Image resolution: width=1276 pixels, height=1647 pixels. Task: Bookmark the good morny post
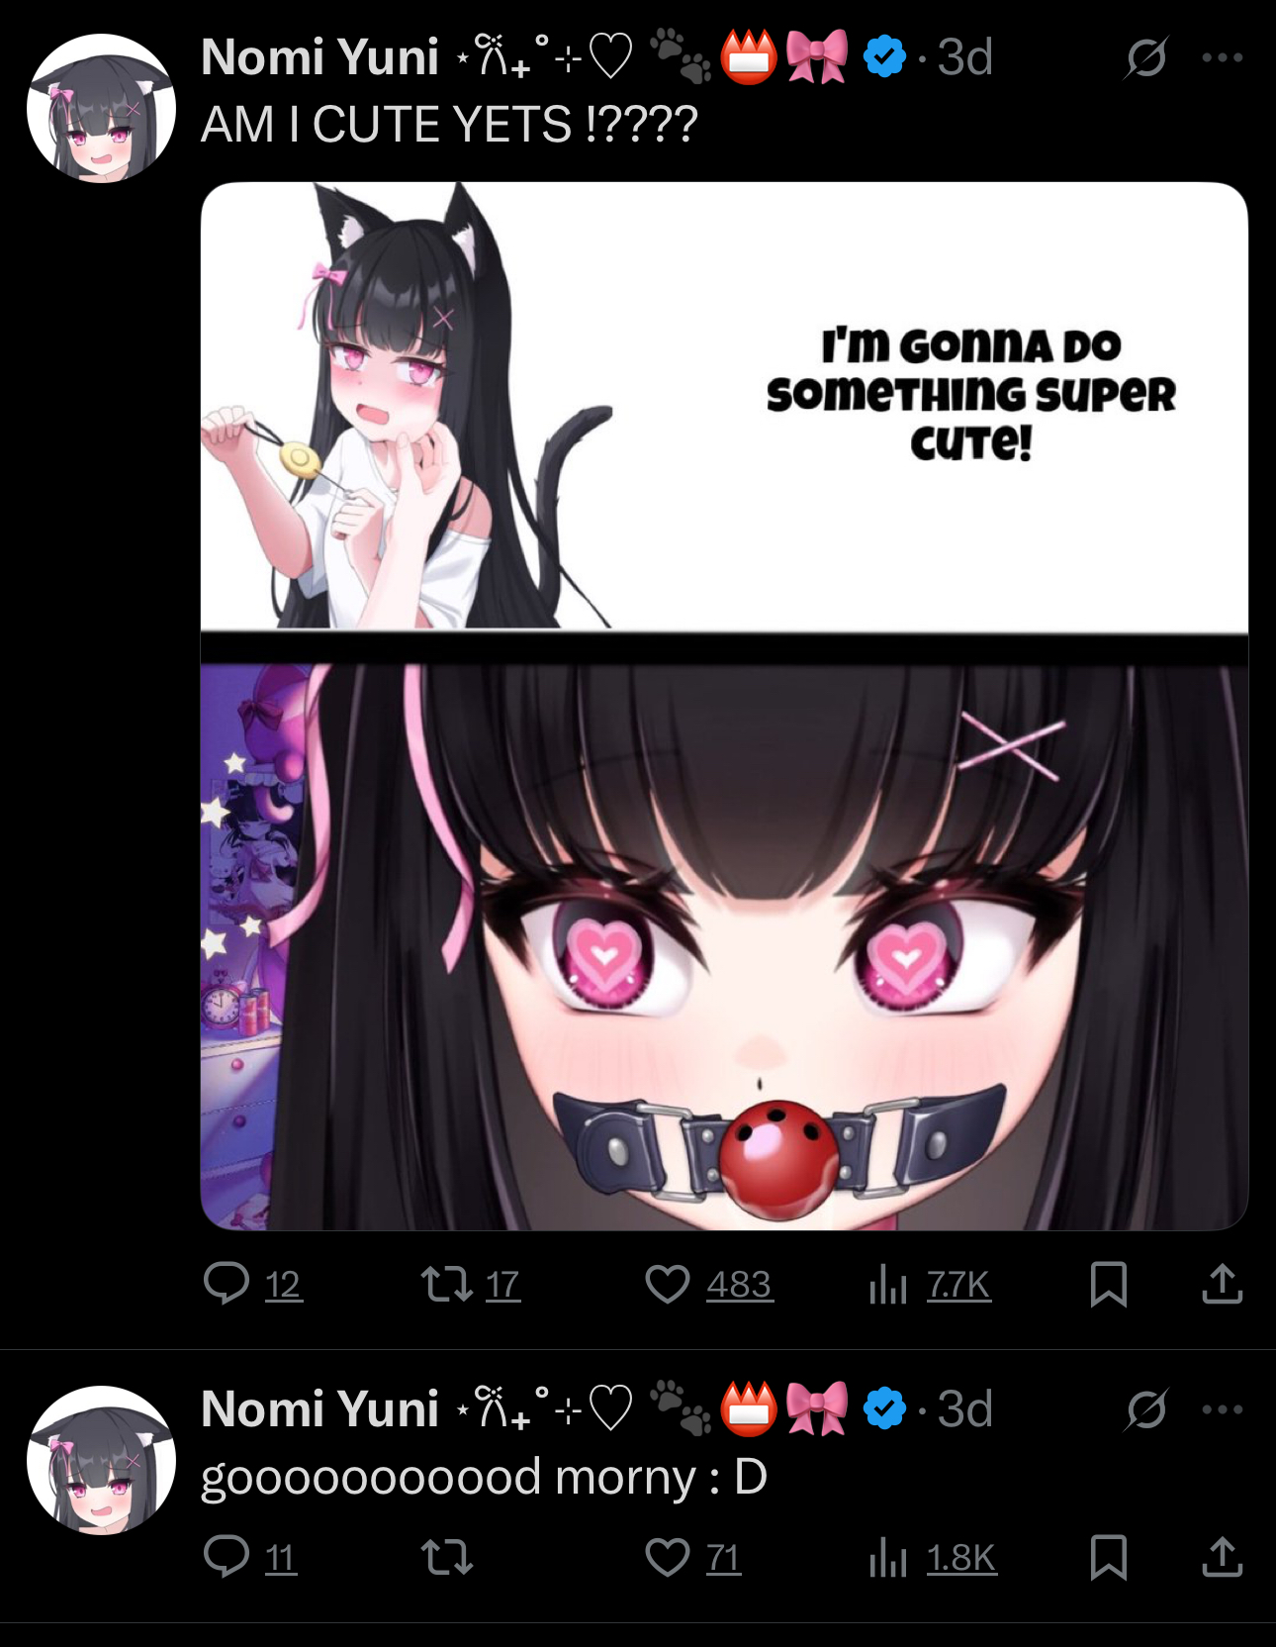click(1108, 1557)
